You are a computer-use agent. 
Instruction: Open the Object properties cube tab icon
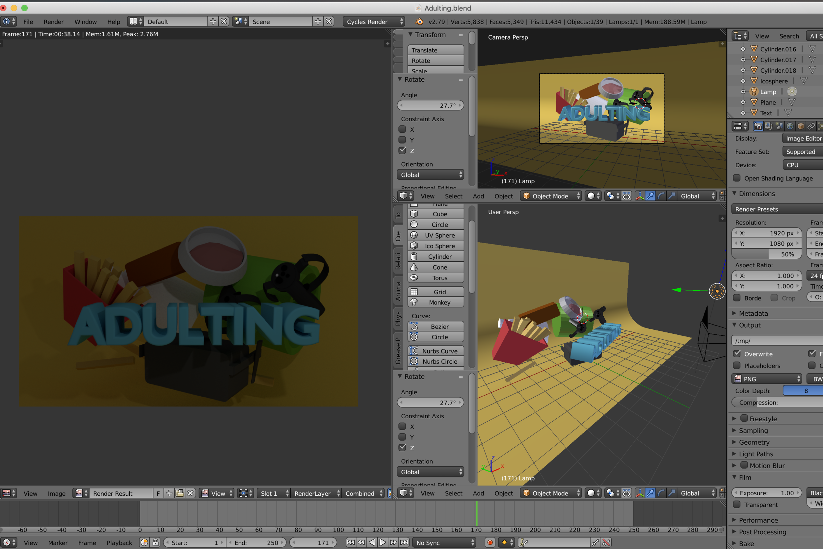[801, 126]
